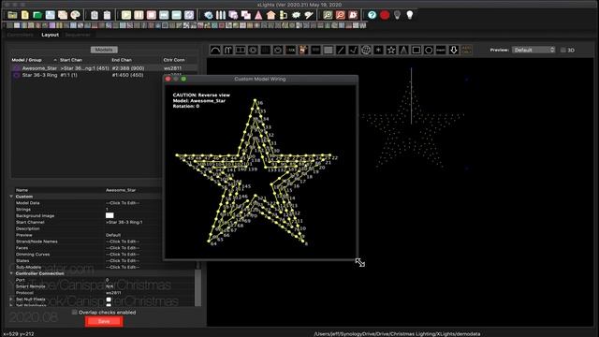Toggle the Set Null Pixels checkbox
This screenshot has width=599, height=337.
click(x=109, y=300)
